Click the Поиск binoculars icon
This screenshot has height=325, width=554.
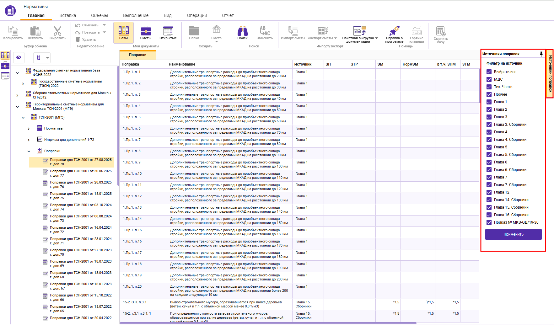pyautogui.click(x=242, y=33)
